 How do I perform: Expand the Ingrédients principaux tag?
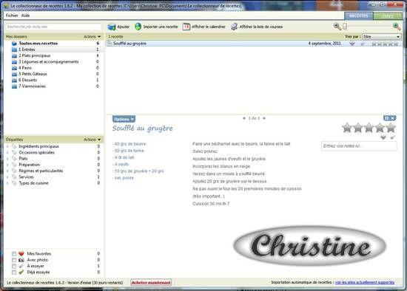pos(7,146)
